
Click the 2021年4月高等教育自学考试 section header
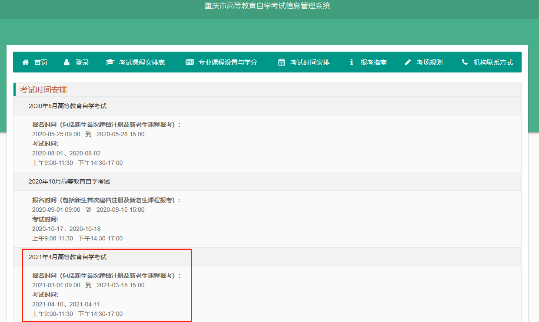coord(67,257)
